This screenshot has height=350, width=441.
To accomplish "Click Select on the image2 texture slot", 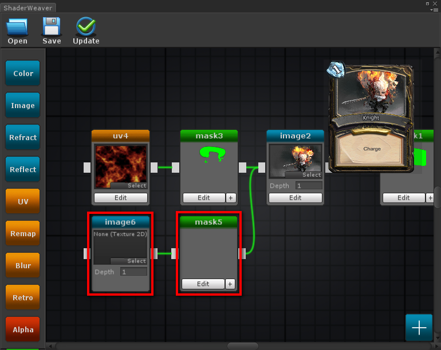I will pyautogui.click(x=304, y=175).
